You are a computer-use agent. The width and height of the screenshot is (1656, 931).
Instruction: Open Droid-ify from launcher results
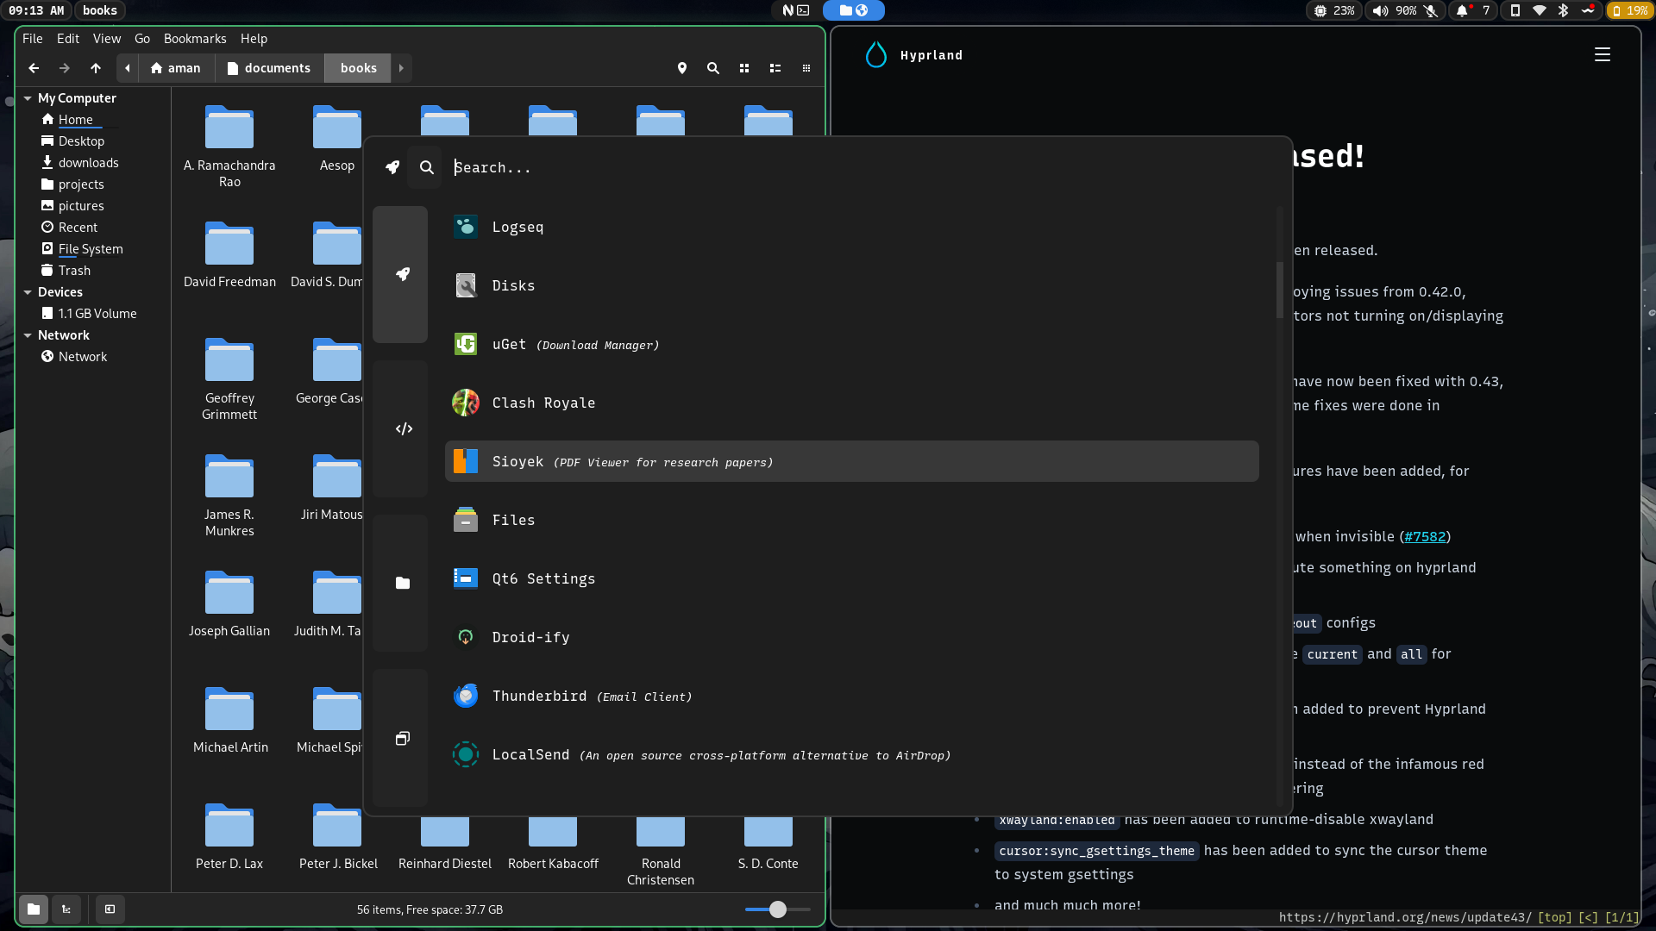pyautogui.click(x=851, y=637)
